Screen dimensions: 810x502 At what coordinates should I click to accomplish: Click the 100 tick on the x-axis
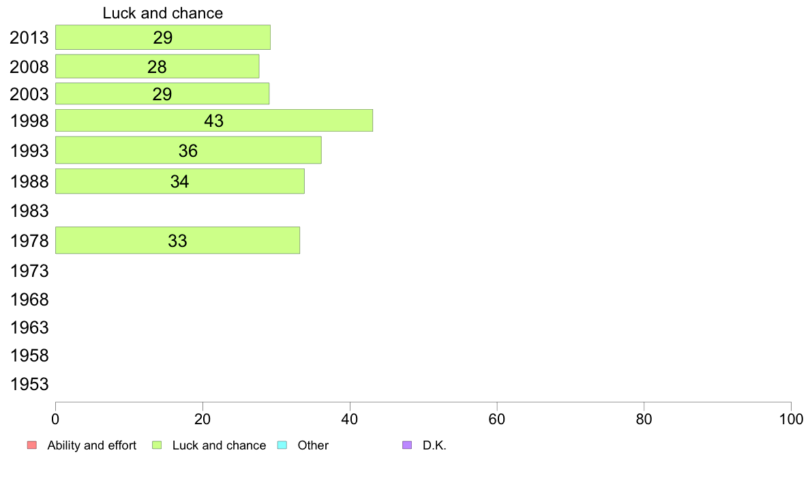click(x=791, y=419)
